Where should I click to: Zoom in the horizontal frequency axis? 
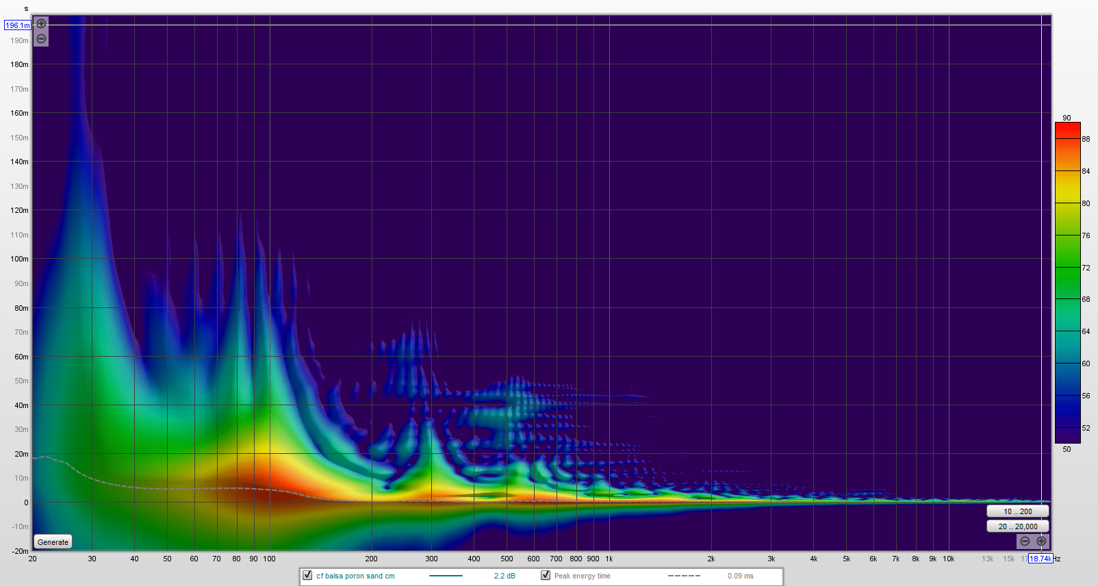[x=1041, y=541]
